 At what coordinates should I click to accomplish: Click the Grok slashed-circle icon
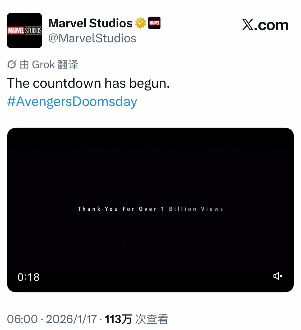pyautogui.click(x=11, y=65)
